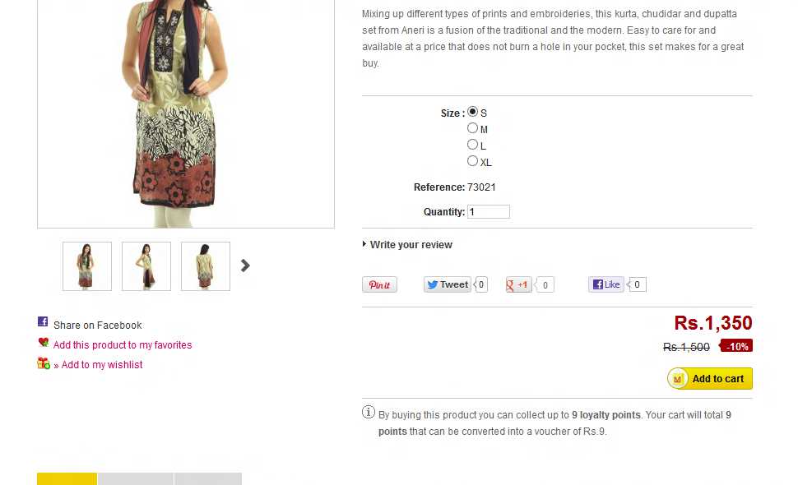Screen dimensions: 798x485
Task: Show next thumbnails with right chevron arrow
Action: (x=245, y=266)
